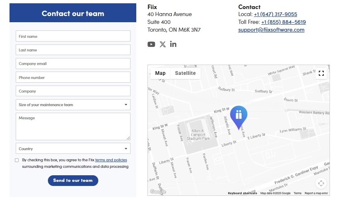
Task: Open Fiix YouTube channel icon
Action: (151, 44)
